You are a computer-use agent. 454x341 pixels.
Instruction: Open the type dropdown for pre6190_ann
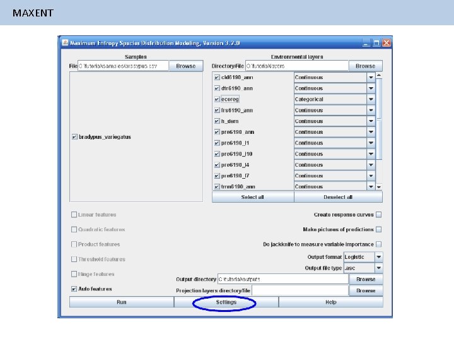click(371, 132)
